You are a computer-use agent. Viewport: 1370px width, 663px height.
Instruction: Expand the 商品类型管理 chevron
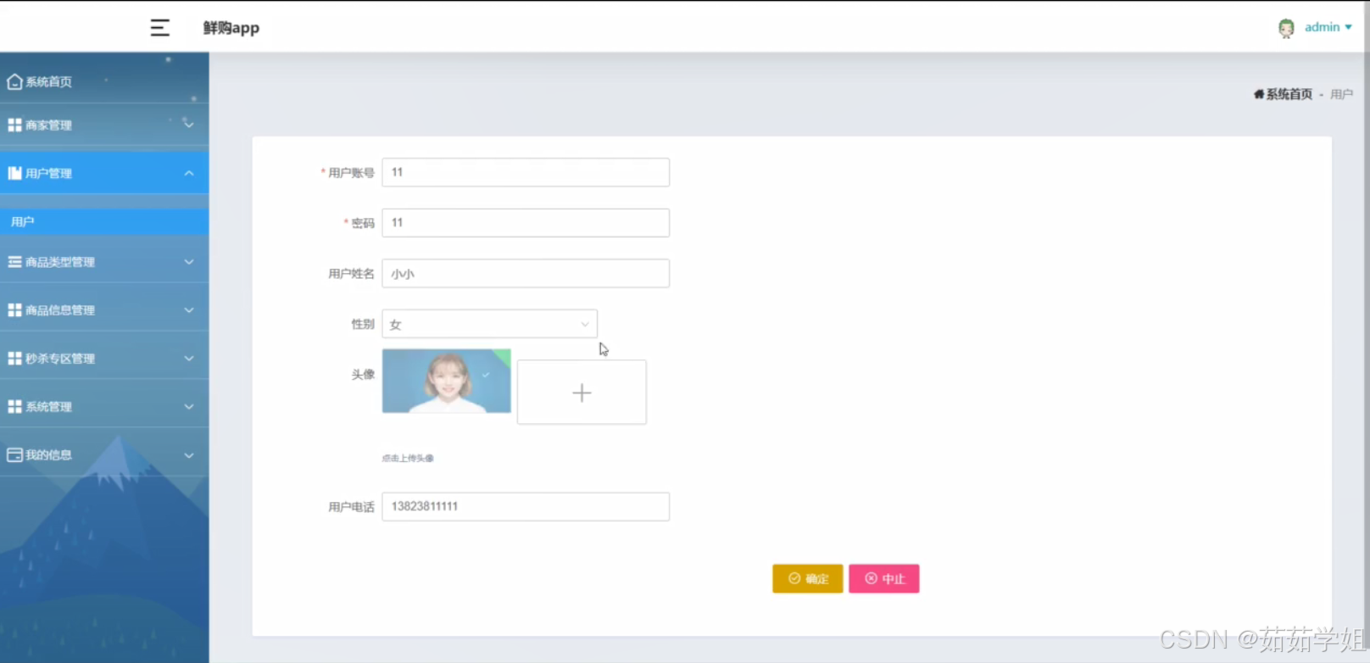(189, 262)
